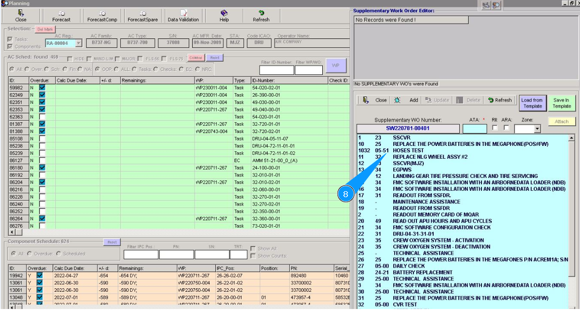The width and height of the screenshot is (580, 310).
Task: Select Overdue radio in Component Schedule
Action: (30, 254)
